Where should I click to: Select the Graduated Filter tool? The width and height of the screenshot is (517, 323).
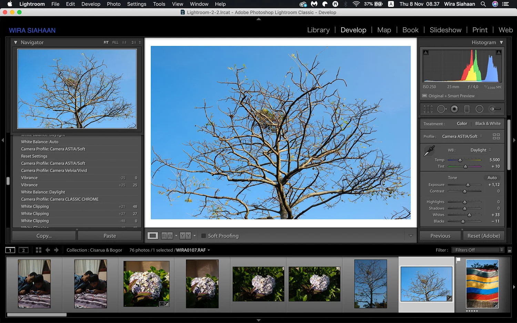(x=467, y=109)
